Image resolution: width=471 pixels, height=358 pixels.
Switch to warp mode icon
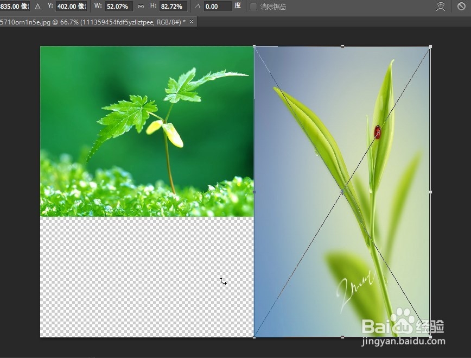click(441, 7)
